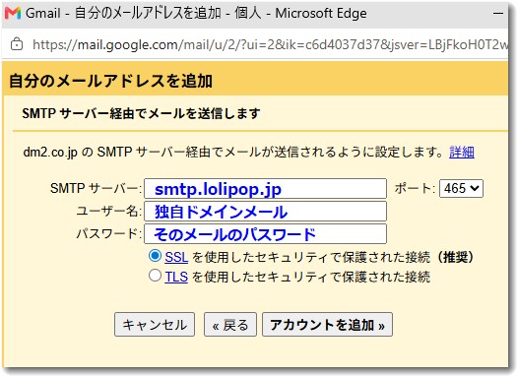Select the SSL secured connection radio button
Screen dimensions: 517x376
coord(155,256)
